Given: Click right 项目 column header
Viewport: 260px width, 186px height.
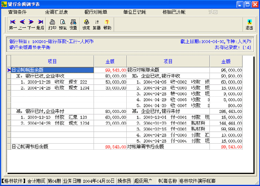Looking at the screenshot, I should click(x=168, y=61).
